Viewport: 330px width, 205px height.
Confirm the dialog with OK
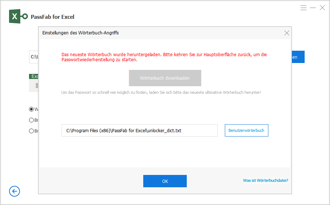tap(165, 181)
